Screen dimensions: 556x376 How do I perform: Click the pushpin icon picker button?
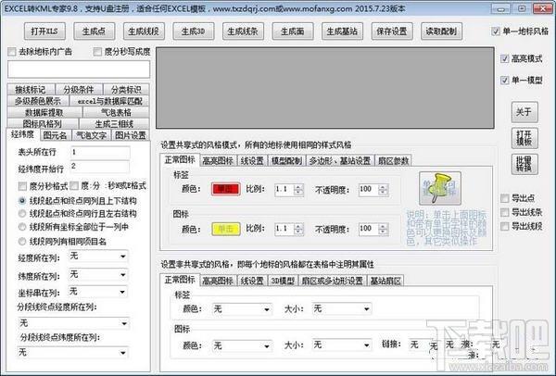pos(439,188)
